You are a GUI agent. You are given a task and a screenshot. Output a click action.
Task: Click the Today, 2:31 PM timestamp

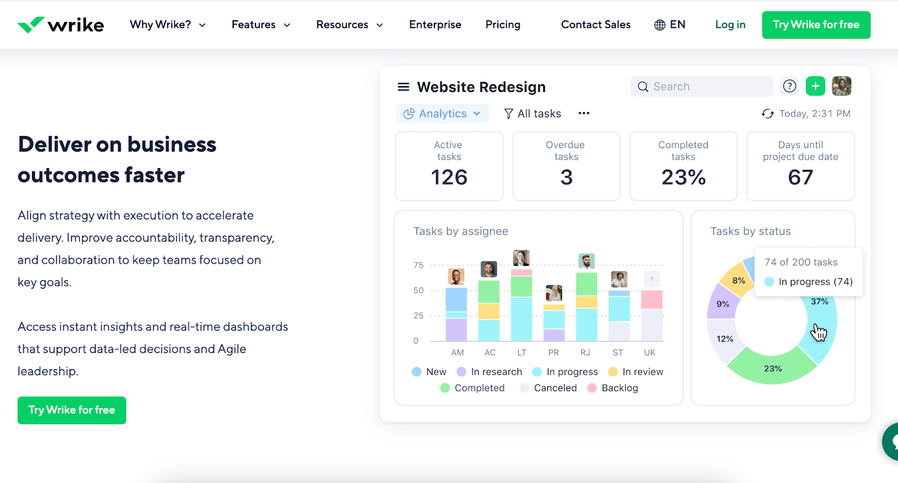click(x=815, y=114)
